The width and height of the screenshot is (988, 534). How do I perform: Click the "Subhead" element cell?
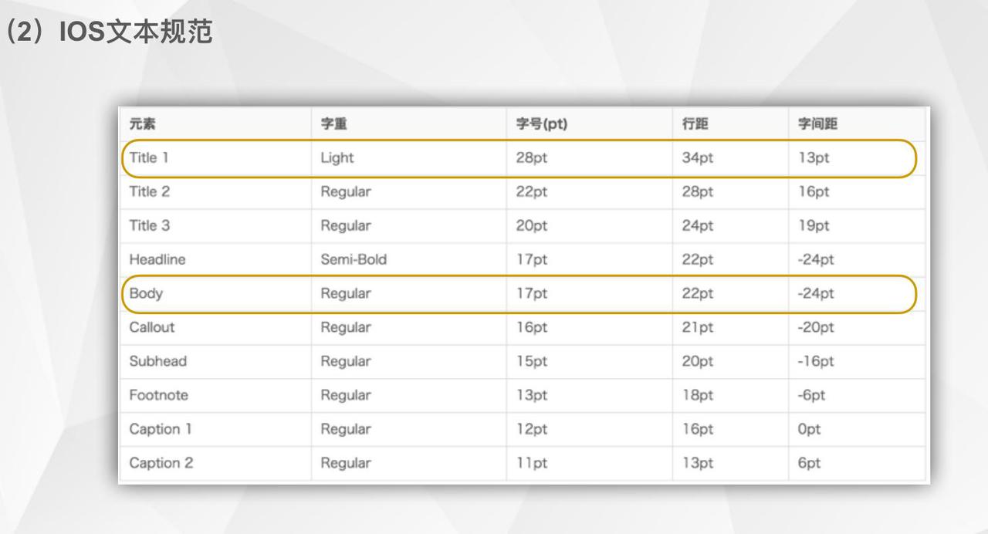158,361
